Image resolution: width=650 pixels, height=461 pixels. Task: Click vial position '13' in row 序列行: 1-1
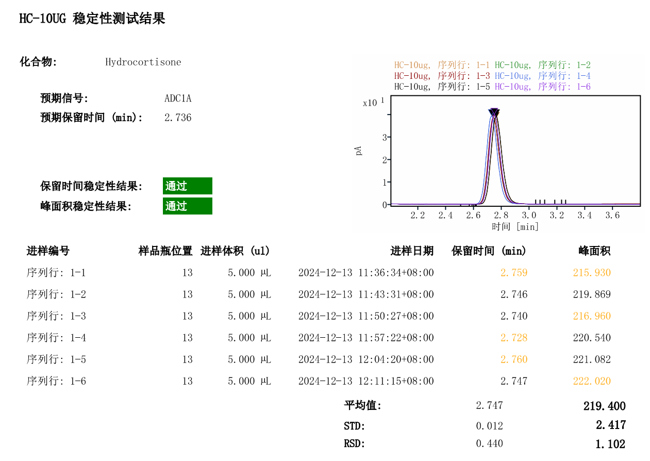[x=187, y=273]
